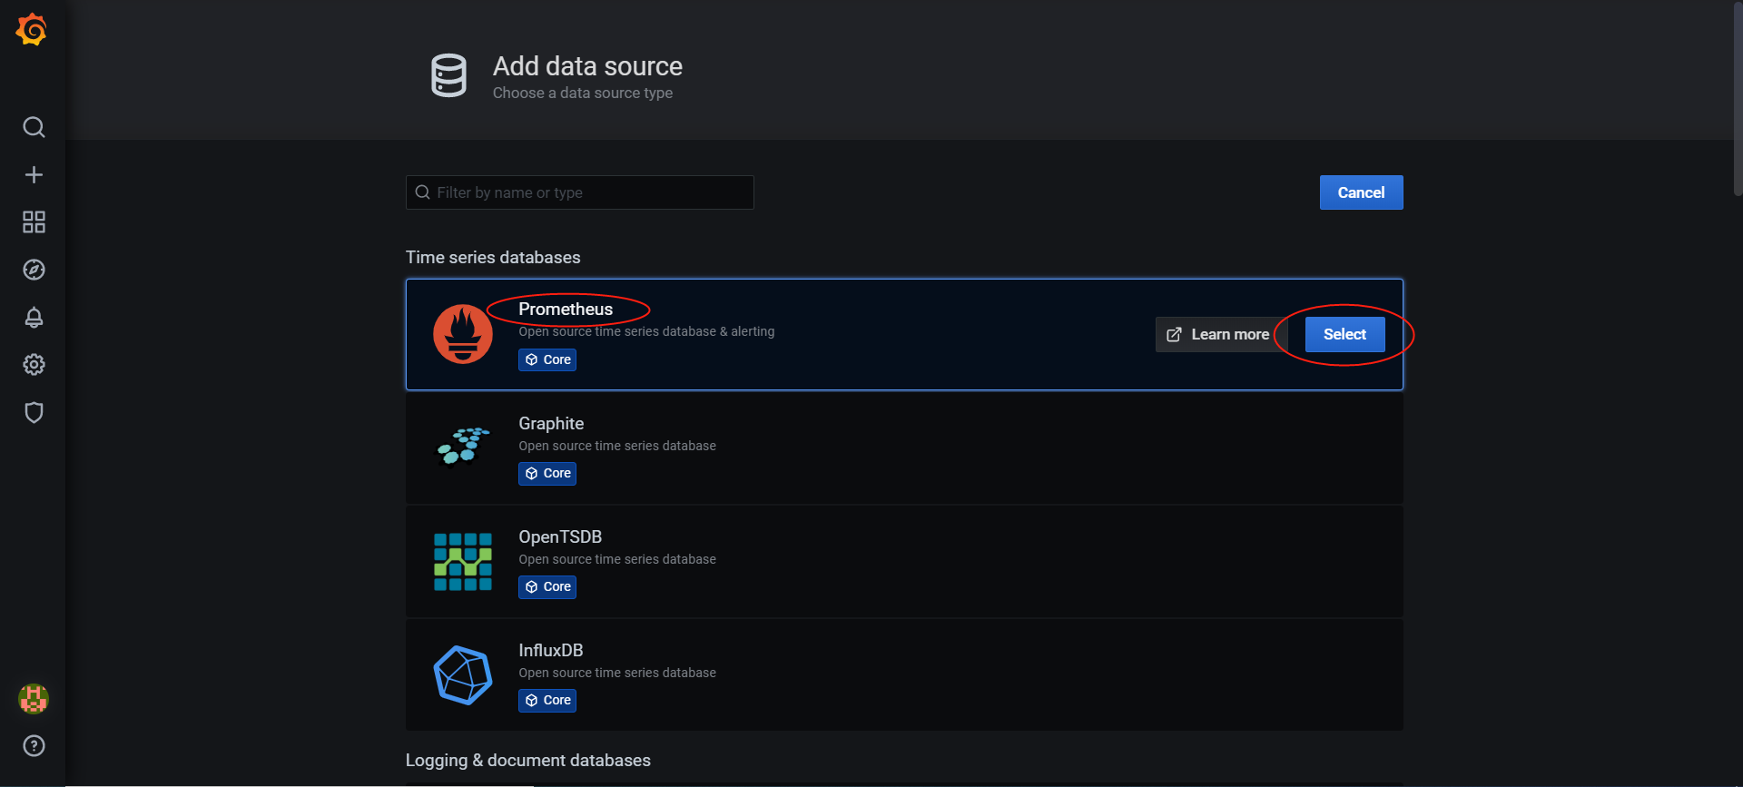The height and width of the screenshot is (787, 1743).
Task: Click the Choose a data source type subtitle
Action: click(583, 93)
